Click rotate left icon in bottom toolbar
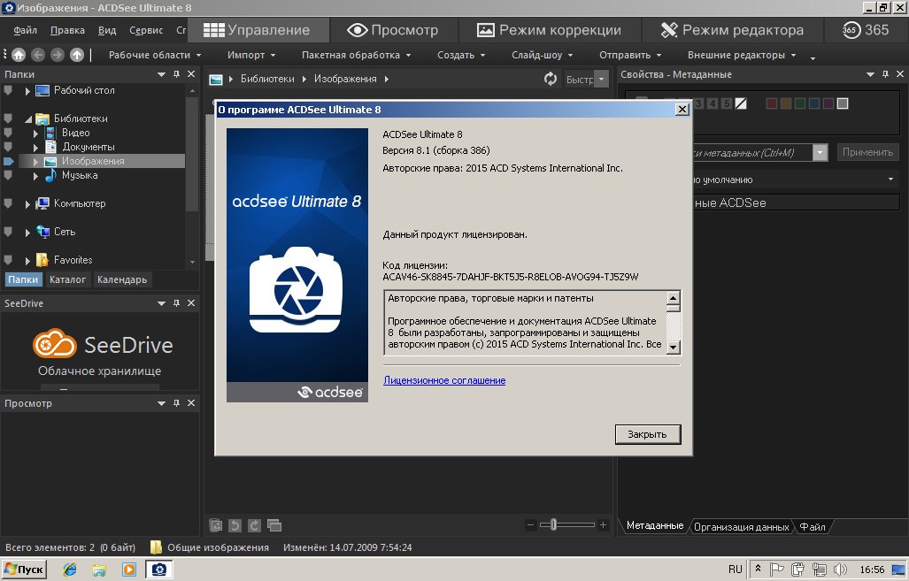909x581 pixels. coord(235,525)
